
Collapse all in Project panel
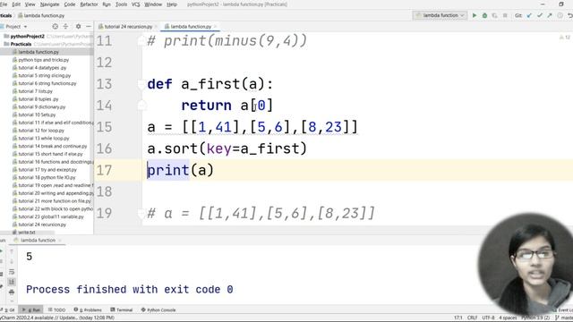65,26
